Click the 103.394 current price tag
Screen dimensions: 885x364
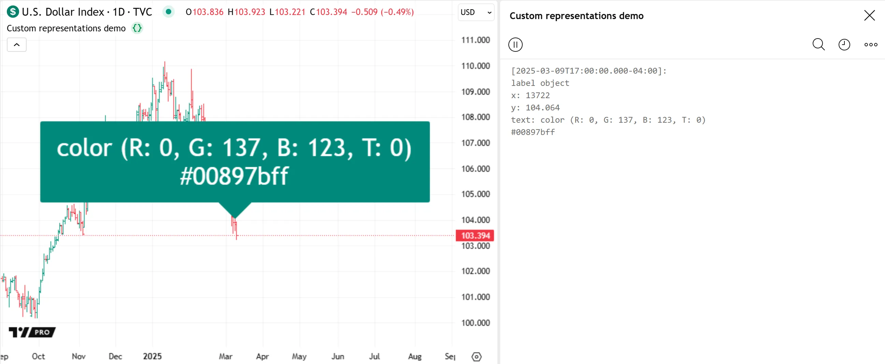(x=475, y=236)
